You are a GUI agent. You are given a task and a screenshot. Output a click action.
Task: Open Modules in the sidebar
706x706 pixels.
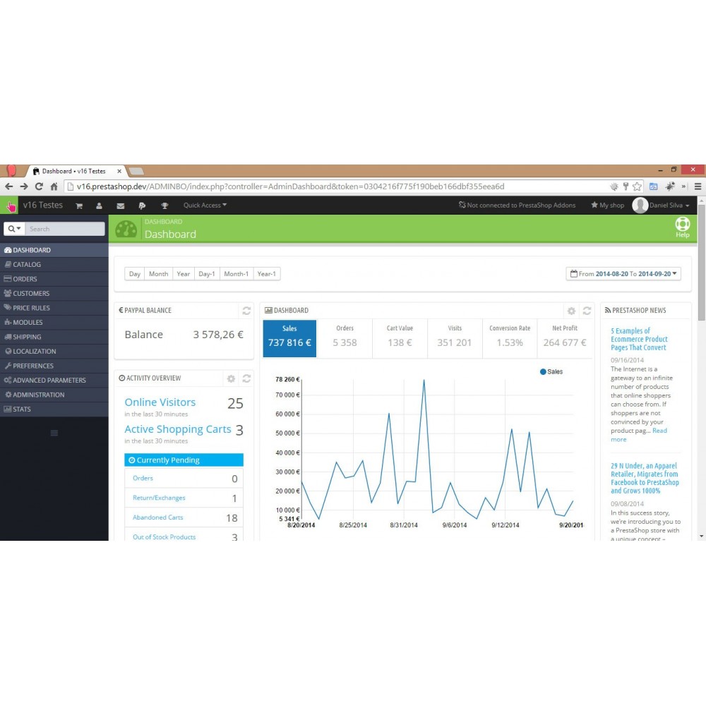pos(54,323)
